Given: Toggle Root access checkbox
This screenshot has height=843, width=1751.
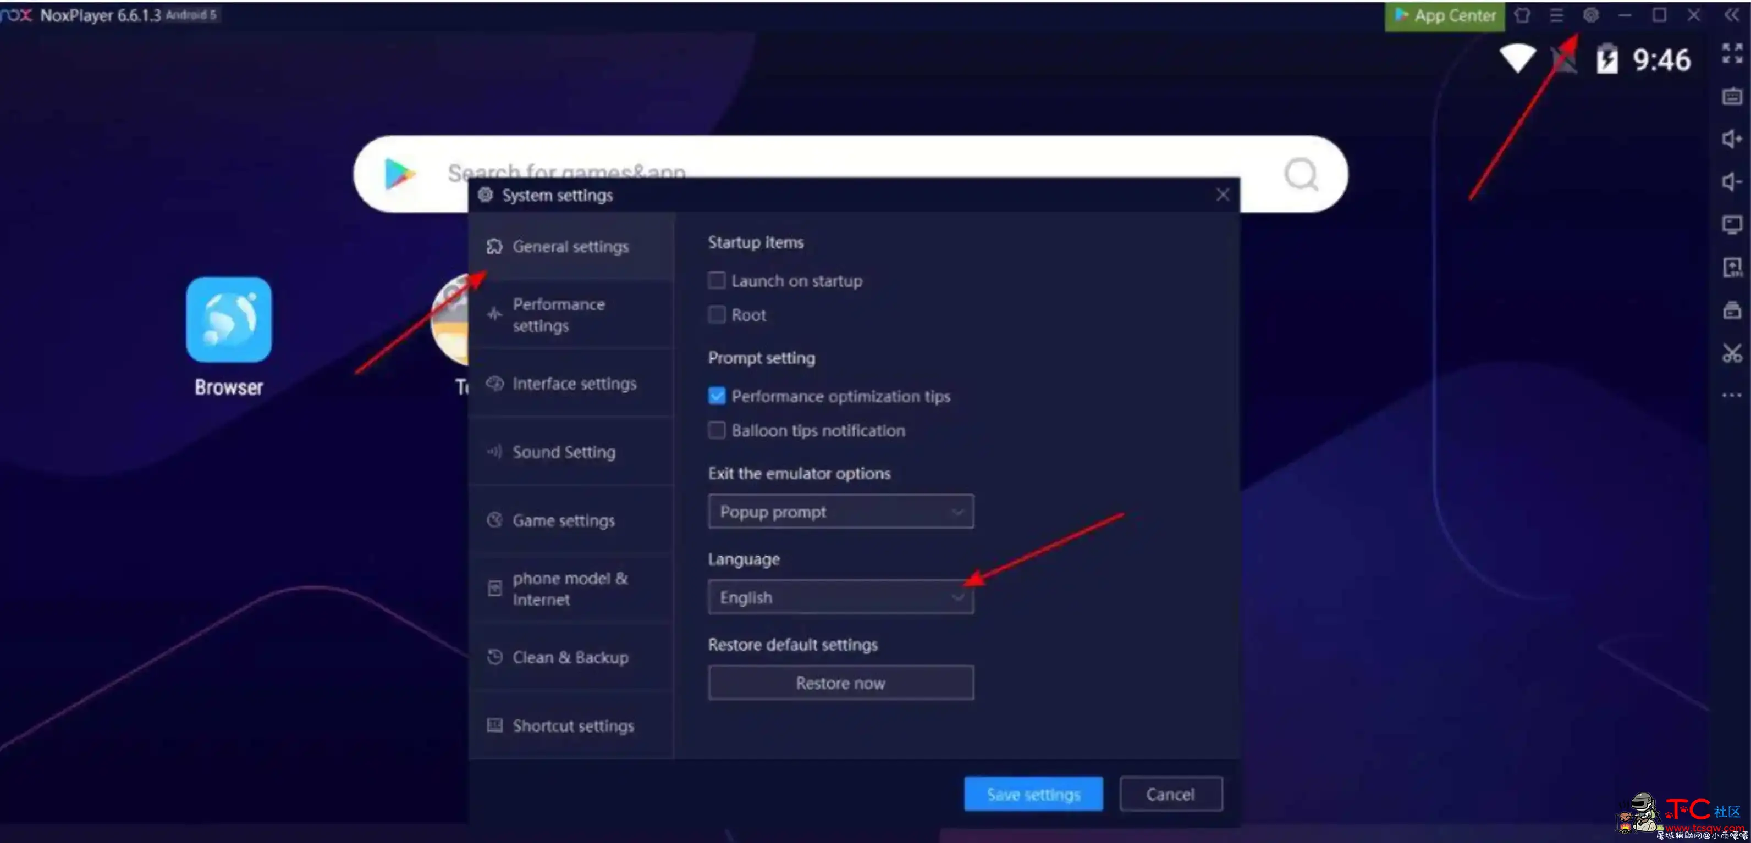Looking at the screenshot, I should (716, 315).
